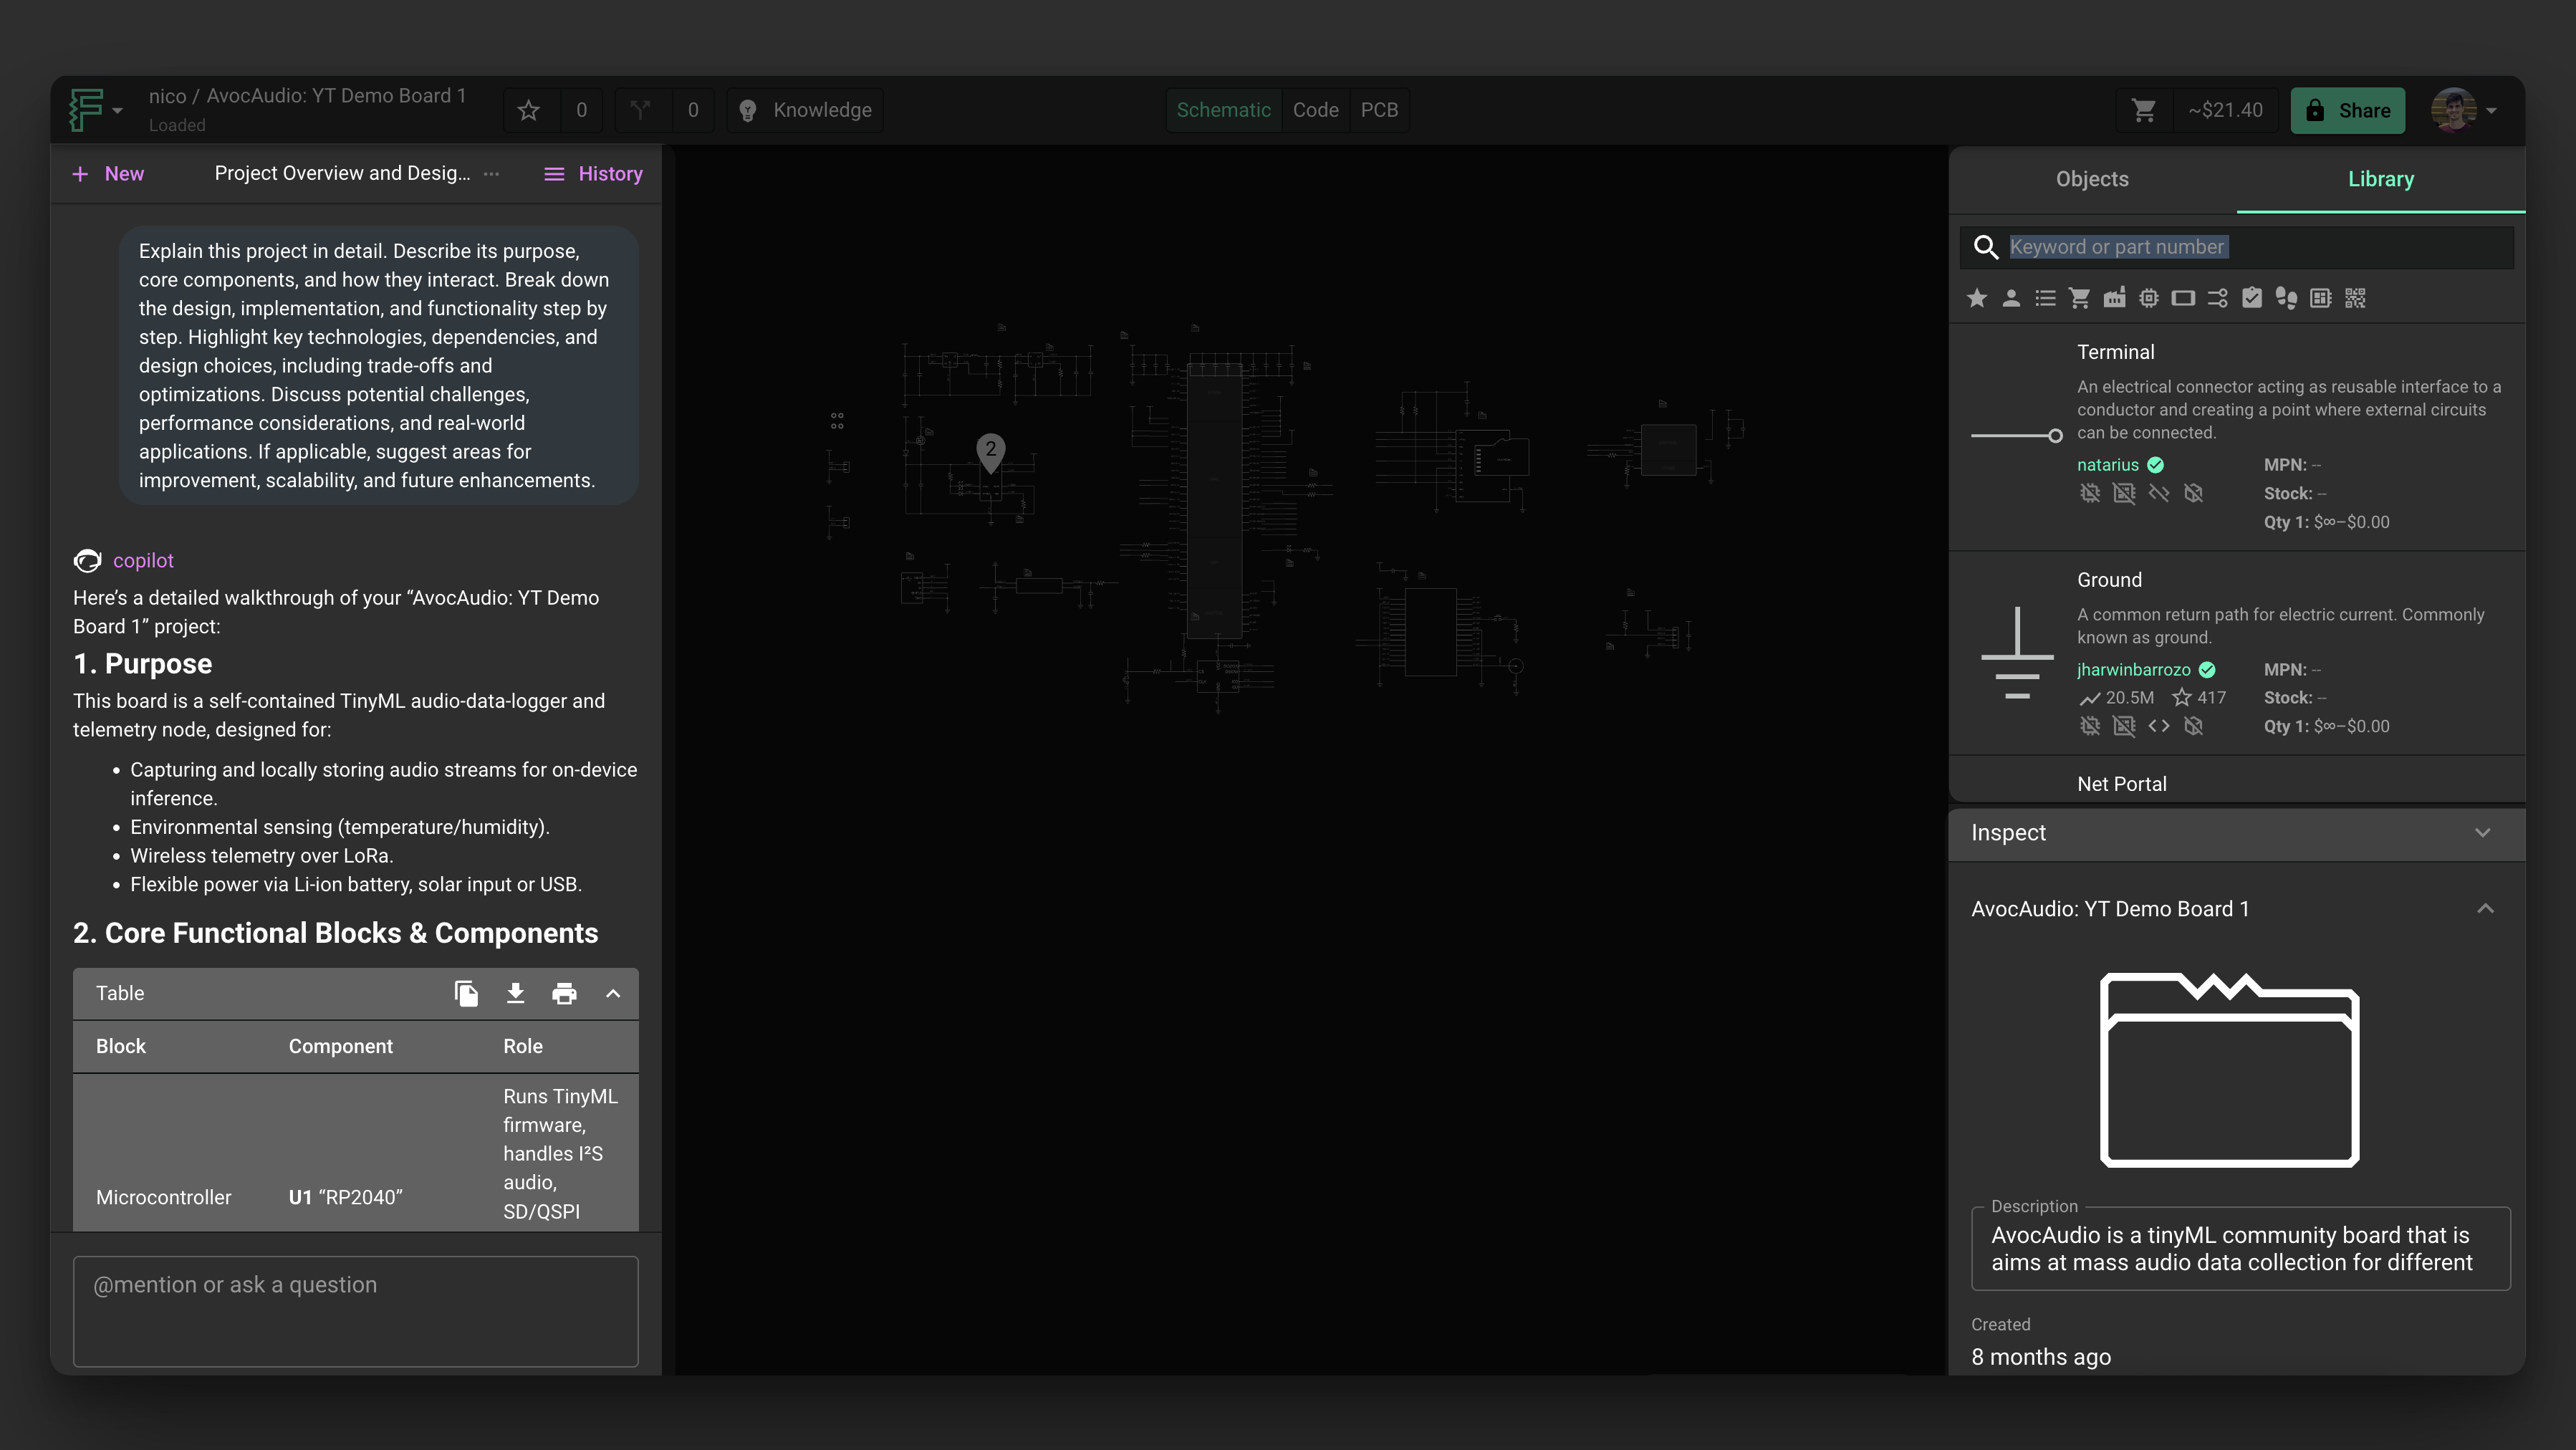Click the clipboard-check library filter icon
This screenshot has width=2576, height=1450.
pos(2252,298)
